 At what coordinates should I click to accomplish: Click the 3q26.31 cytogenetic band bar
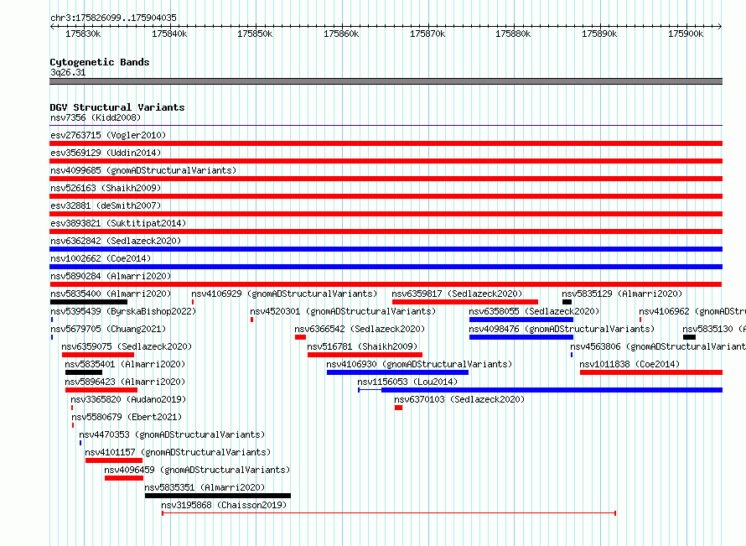click(x=386, y=81)
